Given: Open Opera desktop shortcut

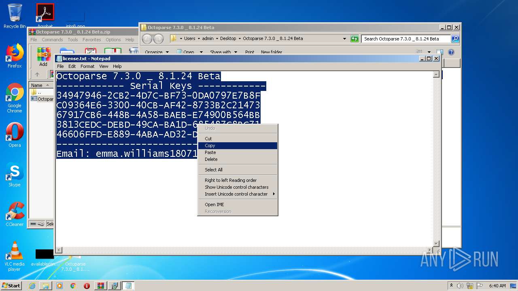Looking at the screenshot, I should pyautogui.click(x=15, y=135).
